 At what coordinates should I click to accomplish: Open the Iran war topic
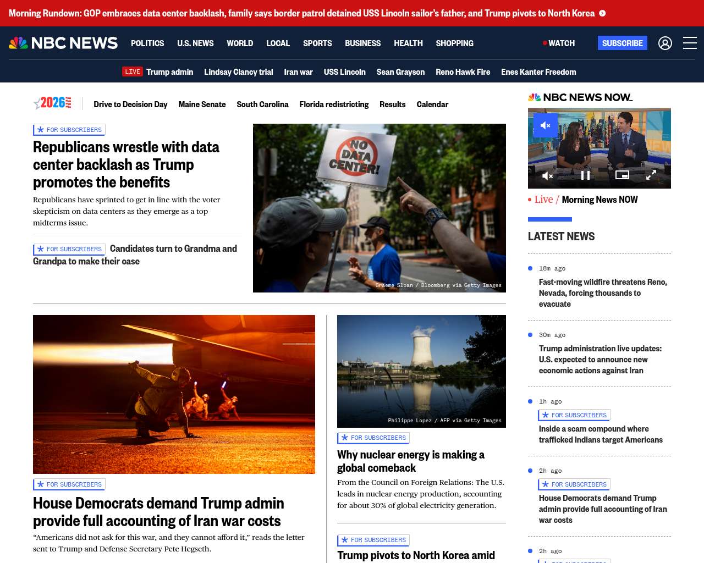[298, 71]
